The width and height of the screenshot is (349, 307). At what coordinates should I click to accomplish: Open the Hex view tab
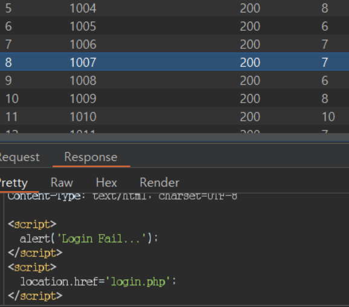(x=106, y=183)
